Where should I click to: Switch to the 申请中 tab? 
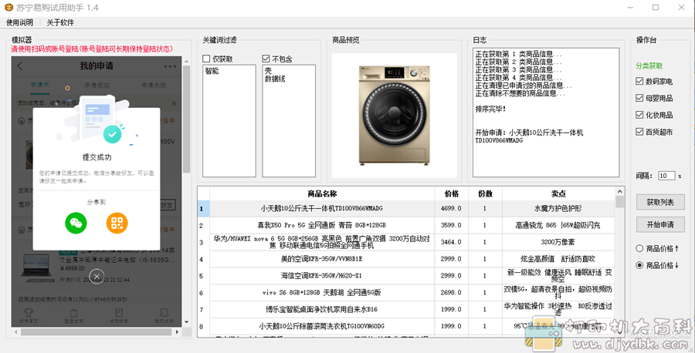point(40,85)
